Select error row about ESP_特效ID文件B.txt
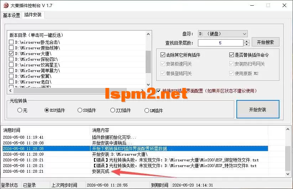Viewport: 293px width, 189px height. point(135,166)
